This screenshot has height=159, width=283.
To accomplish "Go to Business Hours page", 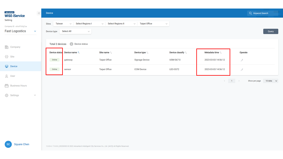I will [18, 86].
